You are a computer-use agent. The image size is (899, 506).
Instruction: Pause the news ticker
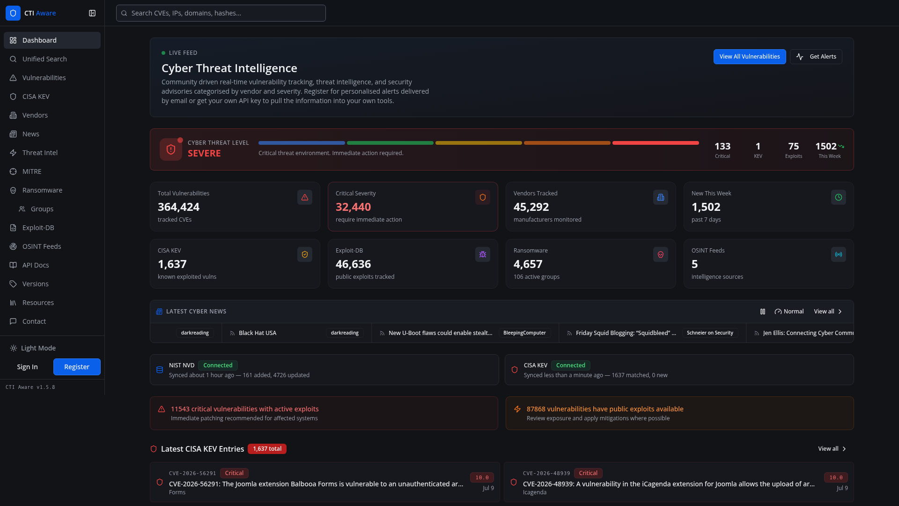763,312
